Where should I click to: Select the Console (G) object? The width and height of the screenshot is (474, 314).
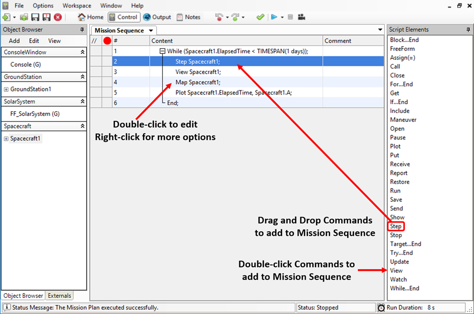(26, 65)
